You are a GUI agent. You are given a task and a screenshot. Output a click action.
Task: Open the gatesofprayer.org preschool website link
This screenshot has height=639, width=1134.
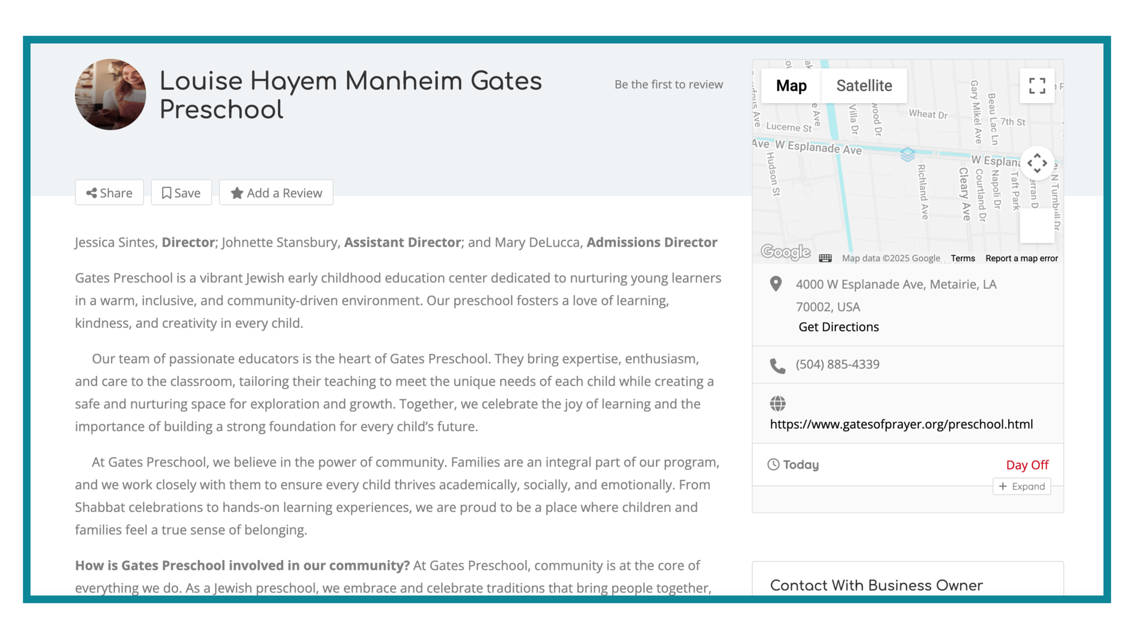pos(902,424)
